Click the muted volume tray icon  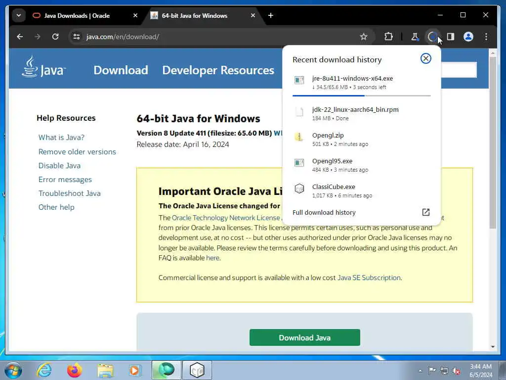pos(456,371)
